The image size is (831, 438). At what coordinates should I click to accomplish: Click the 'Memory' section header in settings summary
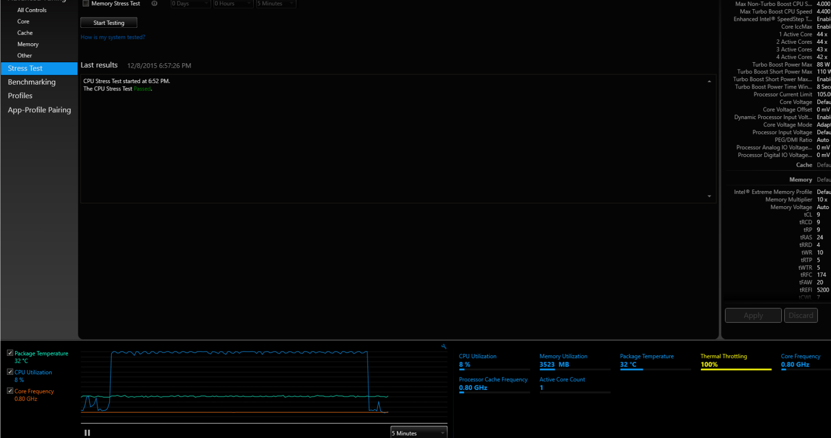[x=800, y=180]
